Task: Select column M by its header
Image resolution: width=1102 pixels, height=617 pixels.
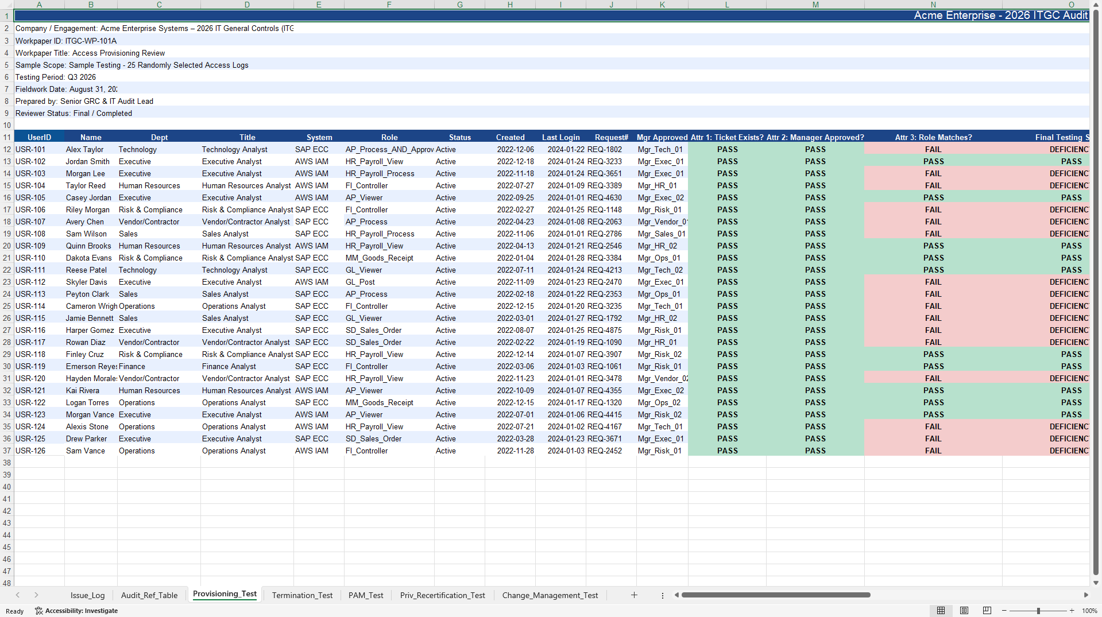Action: (815, 5)
